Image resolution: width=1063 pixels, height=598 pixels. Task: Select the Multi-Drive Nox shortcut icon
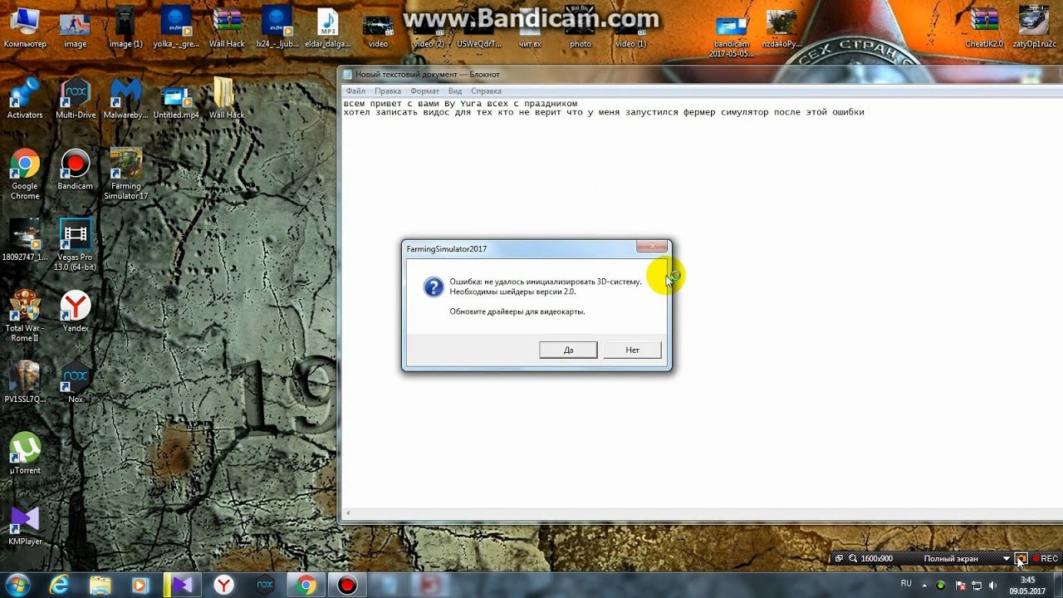pos(76,98)
